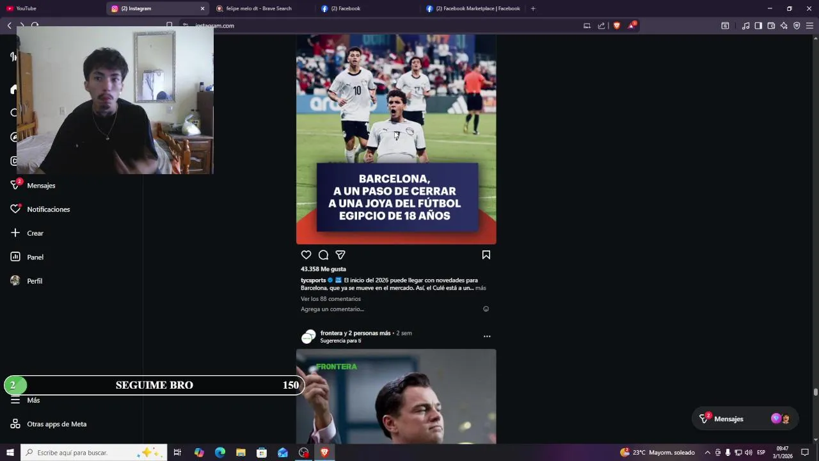Click Ver los 88 comentarios
This screenshot has width=819, height=461.
coord(331,299)
